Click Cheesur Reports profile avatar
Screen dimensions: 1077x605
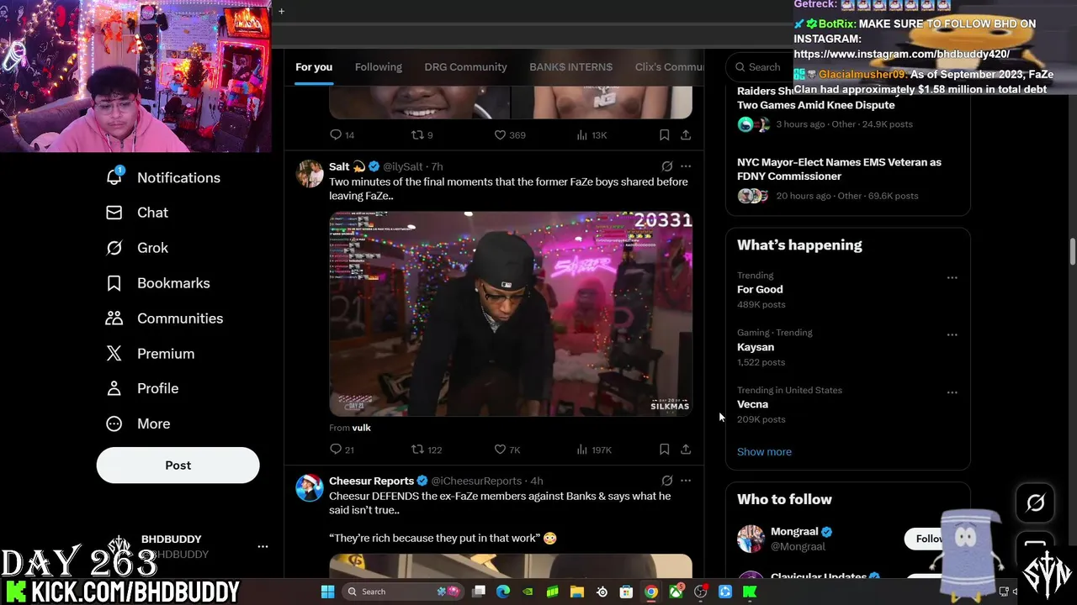click(310, 487)
